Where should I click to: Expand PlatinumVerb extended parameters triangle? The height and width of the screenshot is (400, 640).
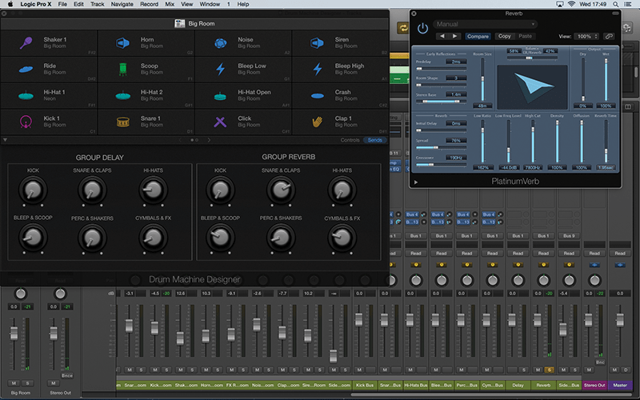(x=416, y=182)
